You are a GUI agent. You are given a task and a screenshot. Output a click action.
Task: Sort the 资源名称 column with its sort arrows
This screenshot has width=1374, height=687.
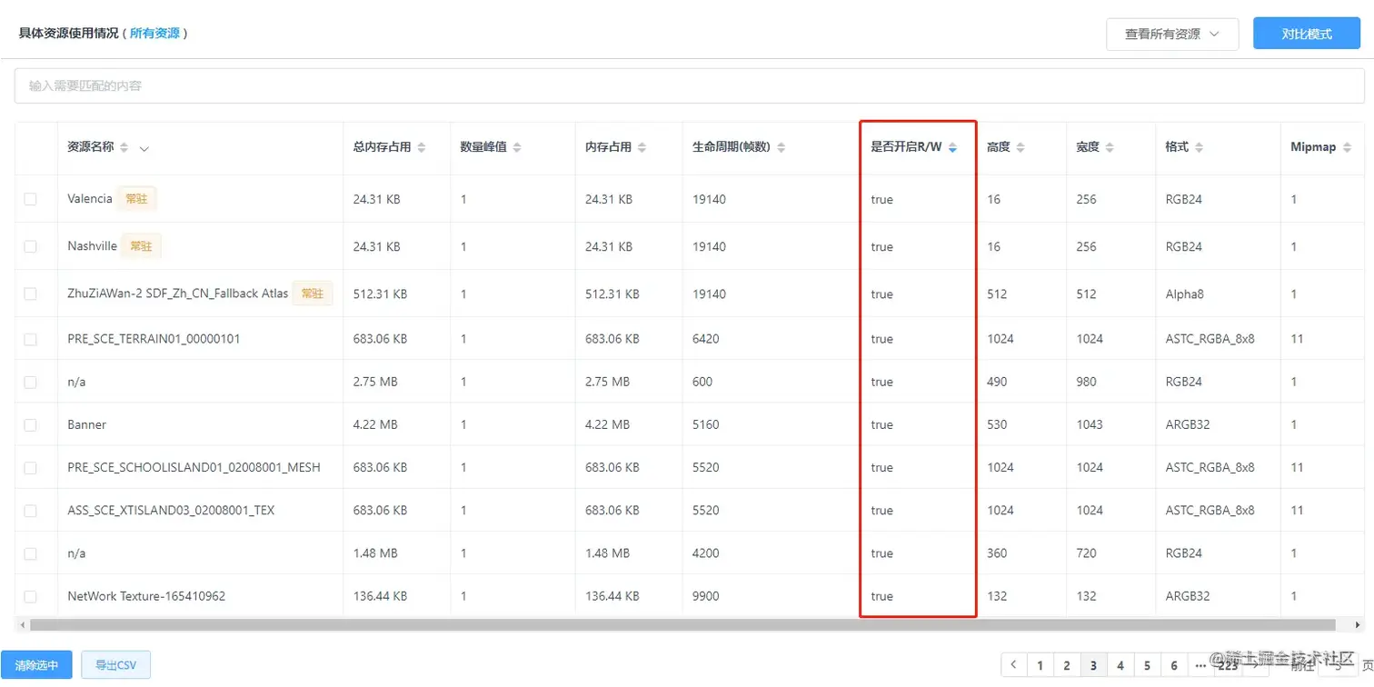click(124, 146)
